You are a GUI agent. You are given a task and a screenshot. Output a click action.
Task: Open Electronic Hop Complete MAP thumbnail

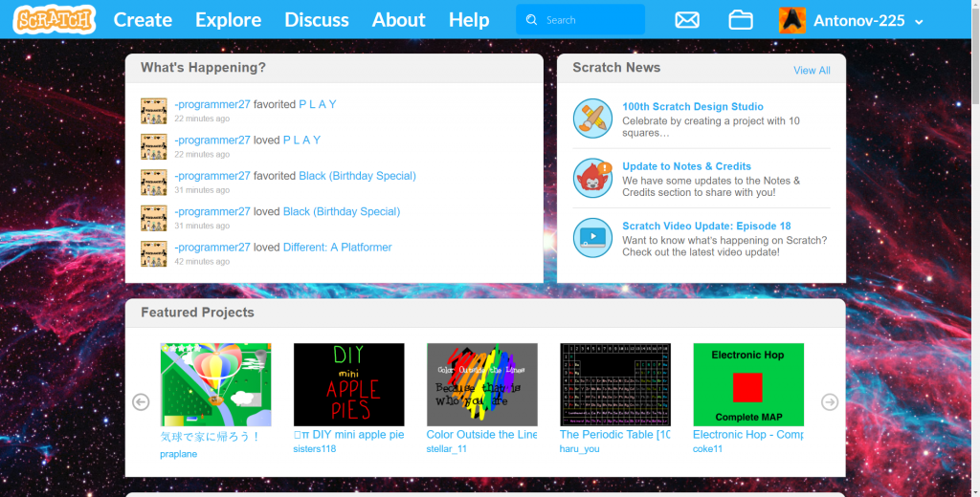(x=748, y=384)
